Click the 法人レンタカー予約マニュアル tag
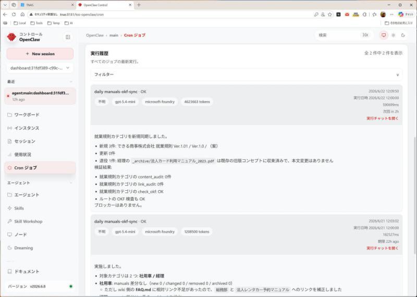 pyautogui.click(x=263, y=290)
